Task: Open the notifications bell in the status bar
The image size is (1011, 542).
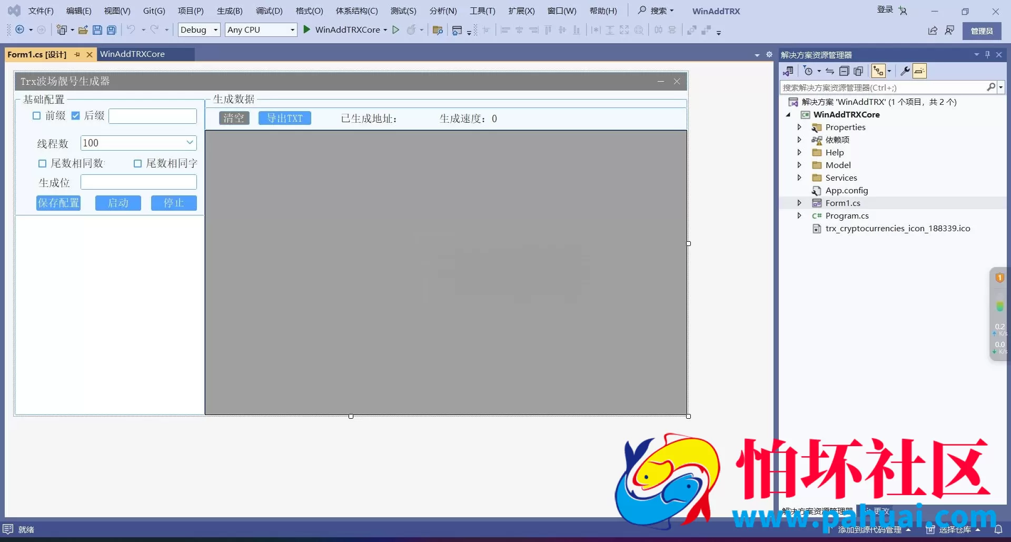Action: point(998,529)
